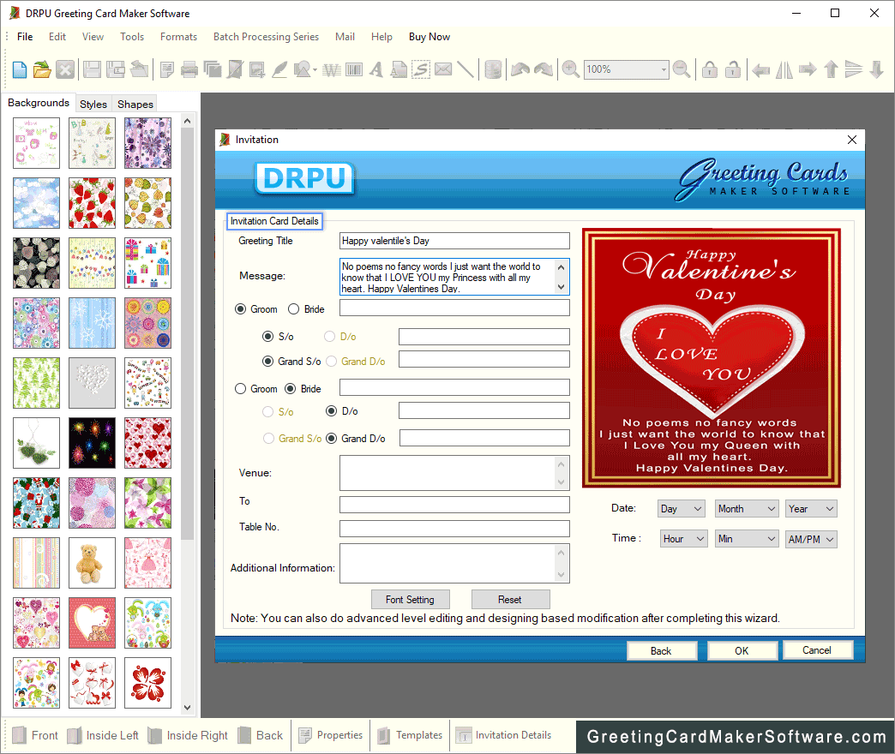Click backgrounds panel scroll down arrow

tap(187, 708)
